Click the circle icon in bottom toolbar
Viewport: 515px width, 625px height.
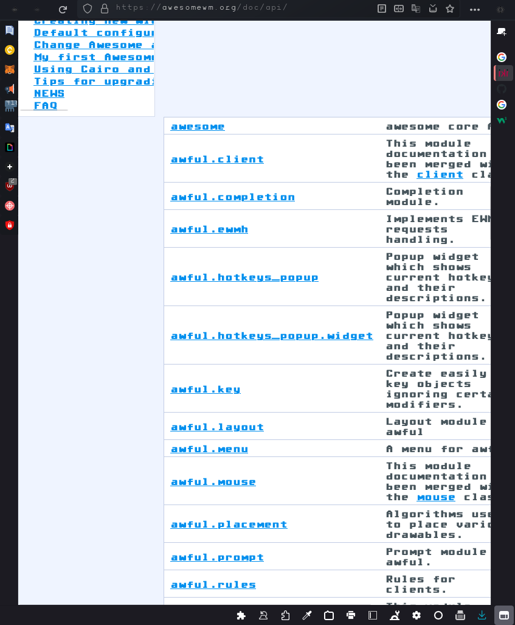[x=438, y=615]
